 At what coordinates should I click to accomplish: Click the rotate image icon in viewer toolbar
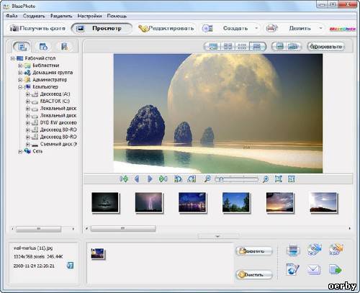(x=192, y=179)
